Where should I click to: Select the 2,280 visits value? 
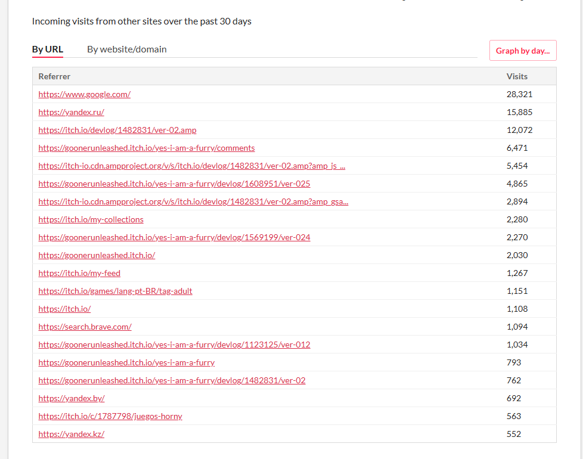(x=517, y=219)
